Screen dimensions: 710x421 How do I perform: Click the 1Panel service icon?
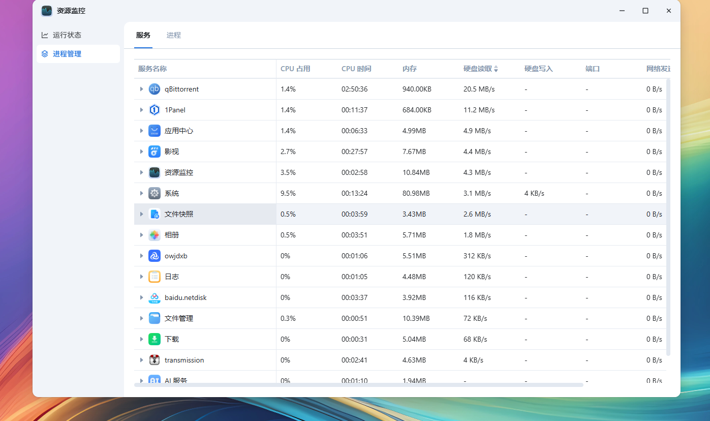click(x=155, y=110)
